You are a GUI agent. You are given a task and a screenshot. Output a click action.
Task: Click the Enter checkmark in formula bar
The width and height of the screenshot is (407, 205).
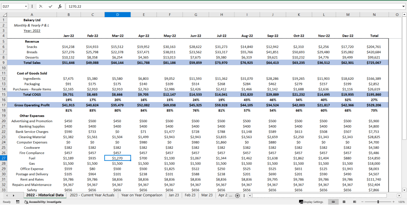point(51,6)
